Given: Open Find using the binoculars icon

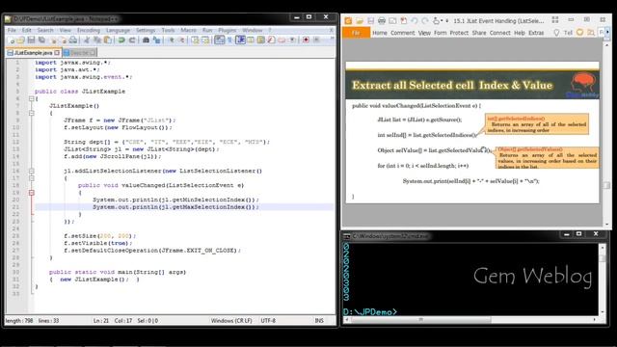Looking at the screenshot, I should 146,40.
